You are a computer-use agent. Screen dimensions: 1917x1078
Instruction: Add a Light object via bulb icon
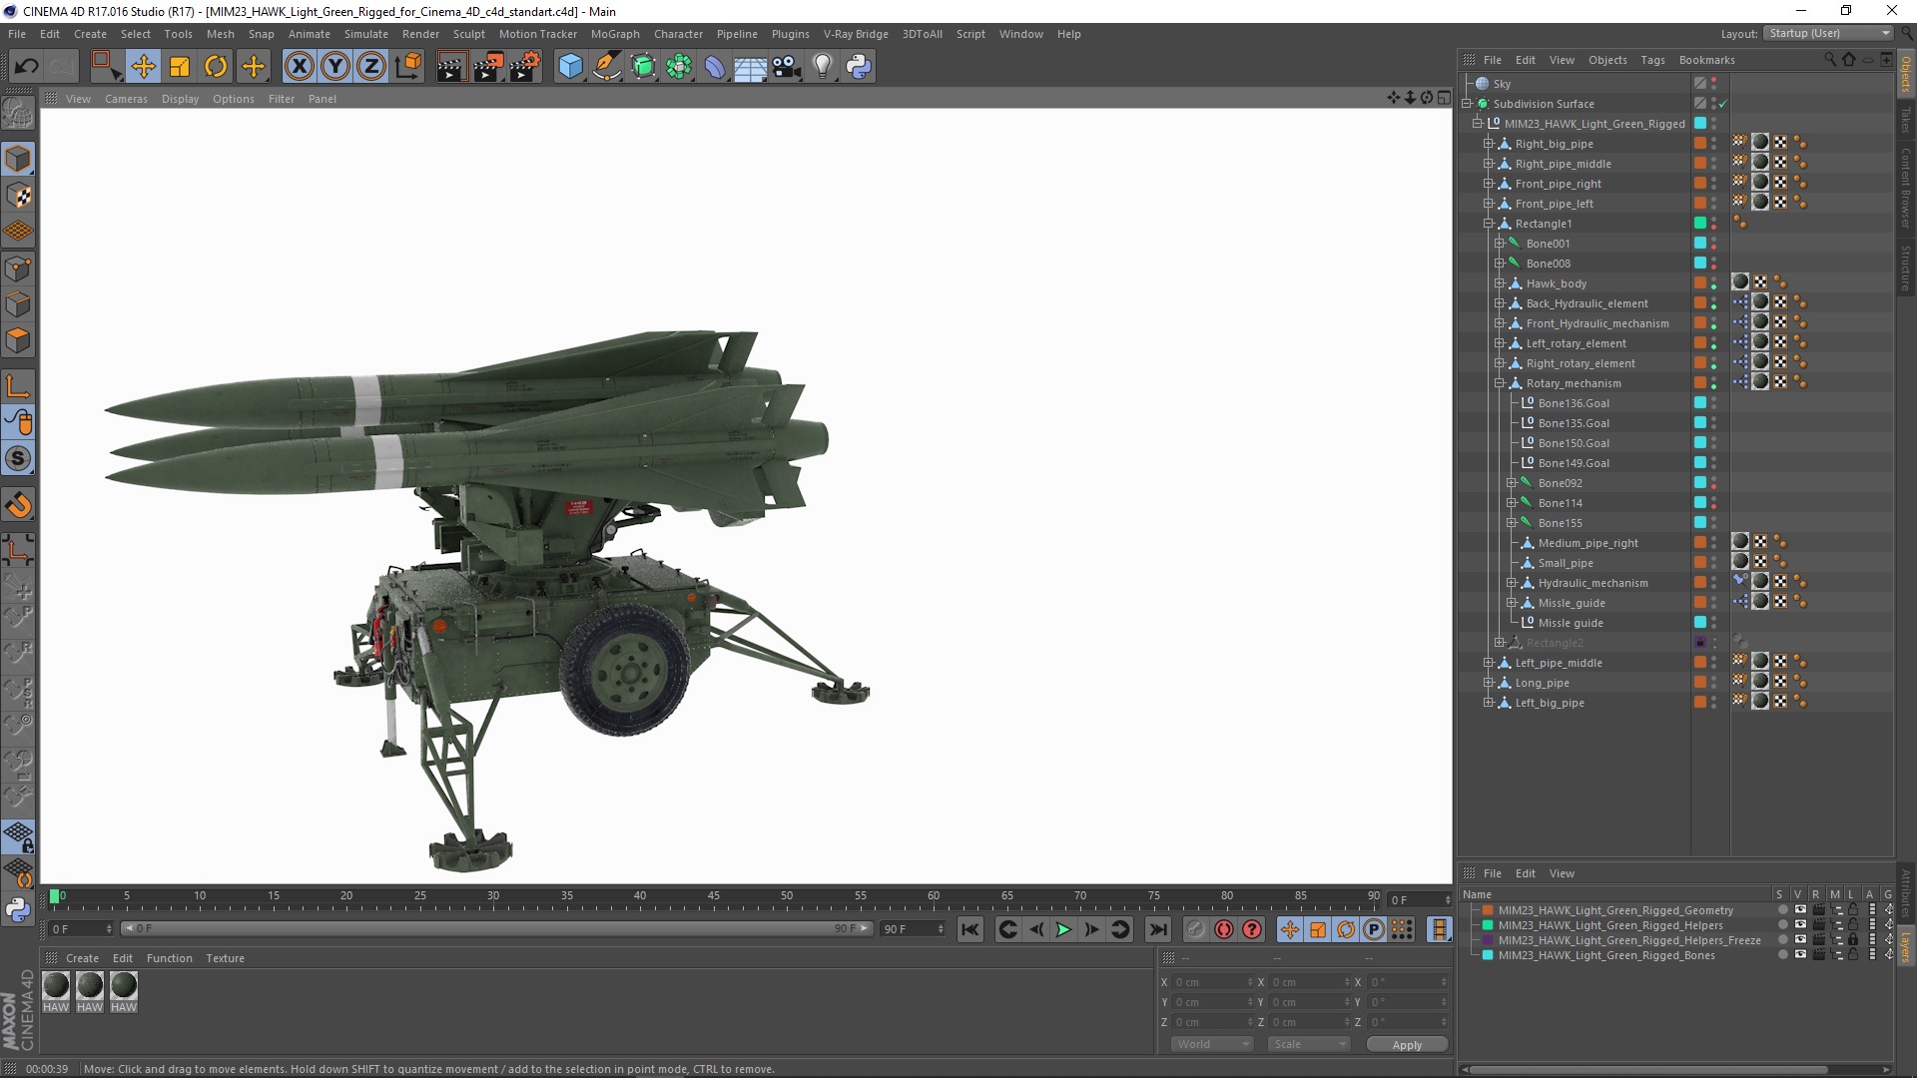coord(822,67)
